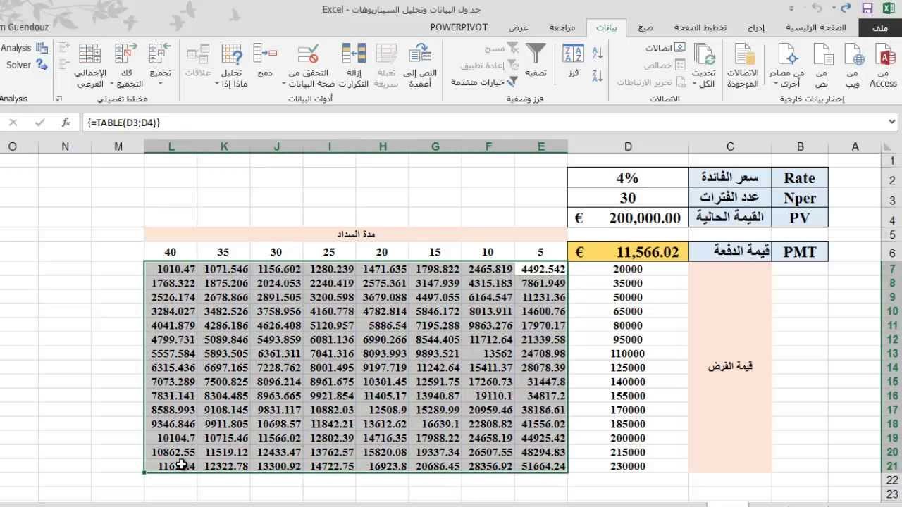Click the Excel application icon

tap(889, 8)
